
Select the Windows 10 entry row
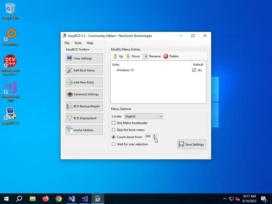point(158,70)
